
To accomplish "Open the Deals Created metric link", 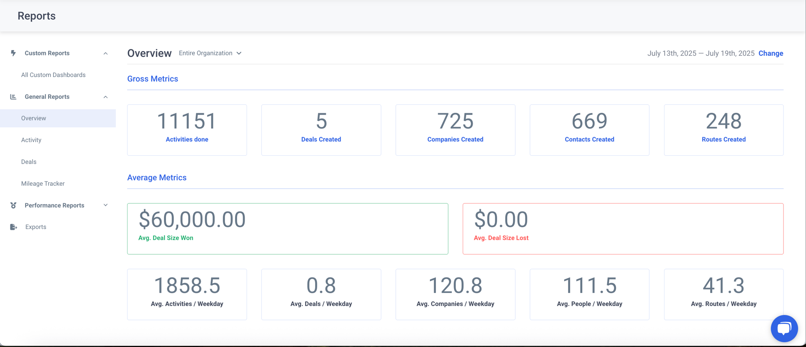I will (321, 139).
